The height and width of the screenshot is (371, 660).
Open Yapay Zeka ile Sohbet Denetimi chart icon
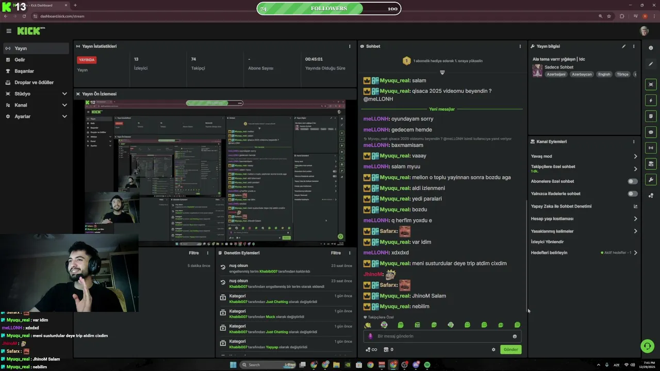[635, 206]
